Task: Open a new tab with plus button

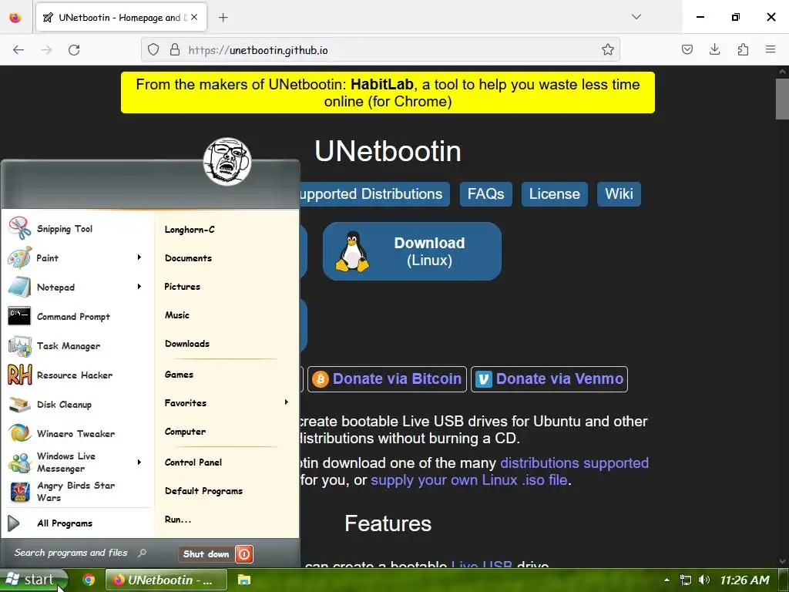Action: click(223, 18)
